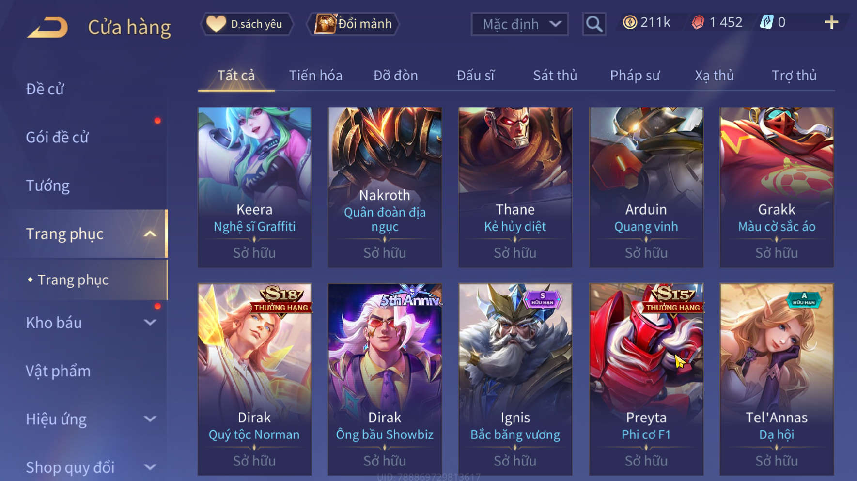Expand the Shop quy đổi section
The height and width of the screenshot is (481, 857).
click(150, 467)
